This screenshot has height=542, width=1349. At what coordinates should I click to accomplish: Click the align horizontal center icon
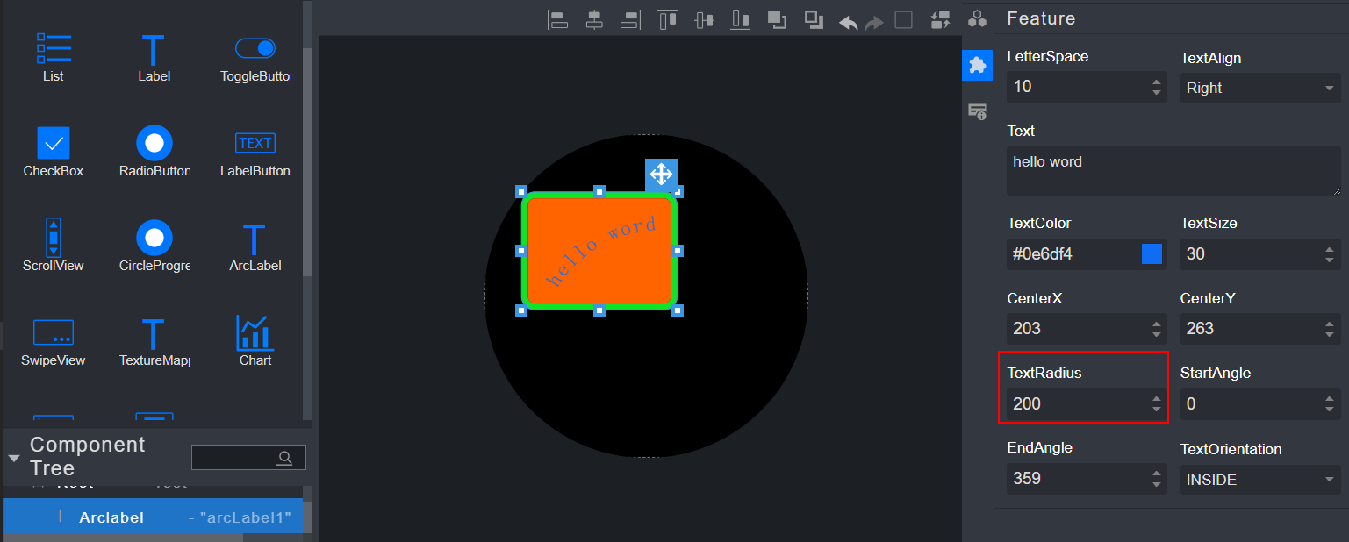point(594,20)
